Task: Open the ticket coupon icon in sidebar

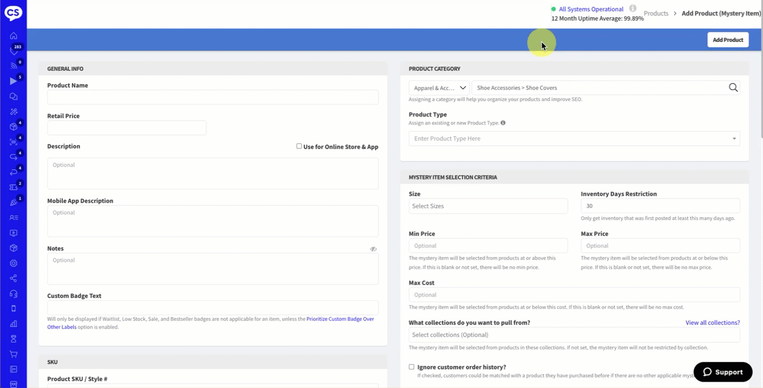Action: click(x=13, y=187)
